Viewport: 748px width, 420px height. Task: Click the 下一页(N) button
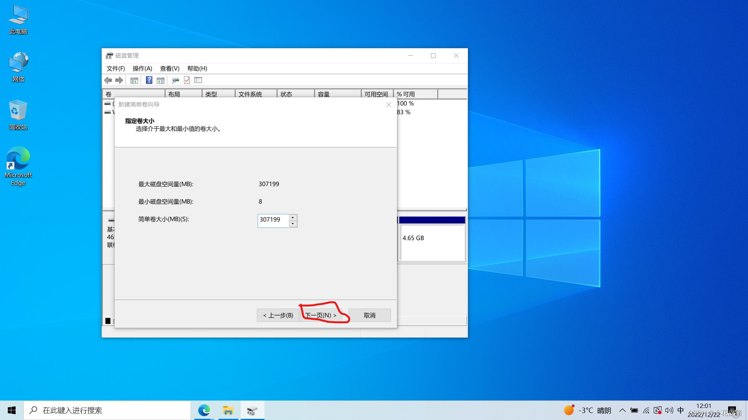[321, 315]
